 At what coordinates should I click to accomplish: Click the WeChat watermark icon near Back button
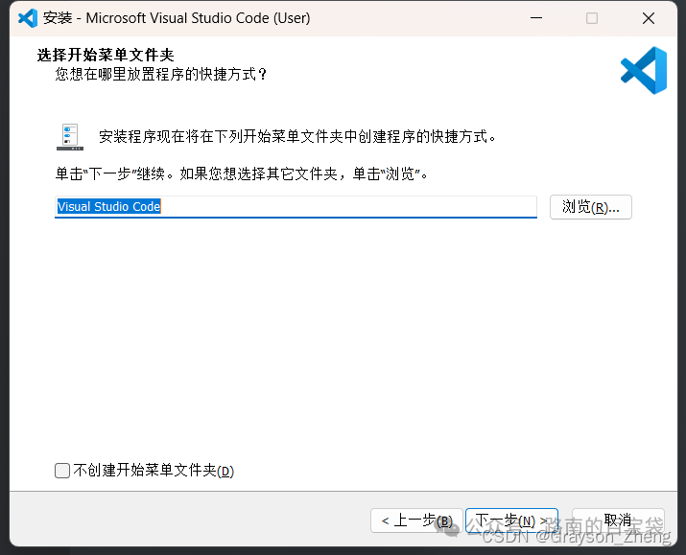pos(448,529)
